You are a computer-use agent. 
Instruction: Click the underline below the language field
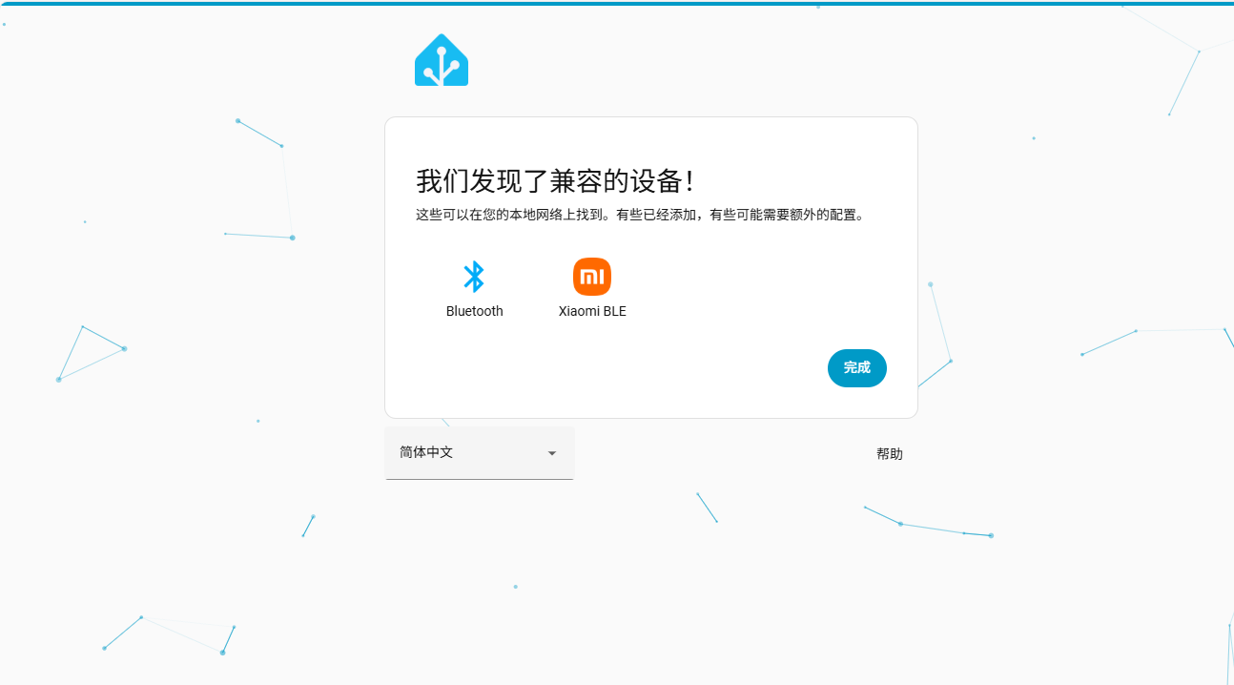pos(479,479)
